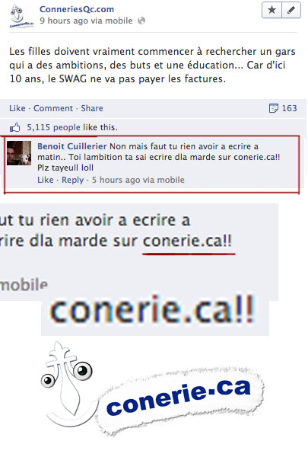The height and width of the screenshot is (457, 308).
Task: Like the post by ConneriesQc.com
Action: (17, 108)
